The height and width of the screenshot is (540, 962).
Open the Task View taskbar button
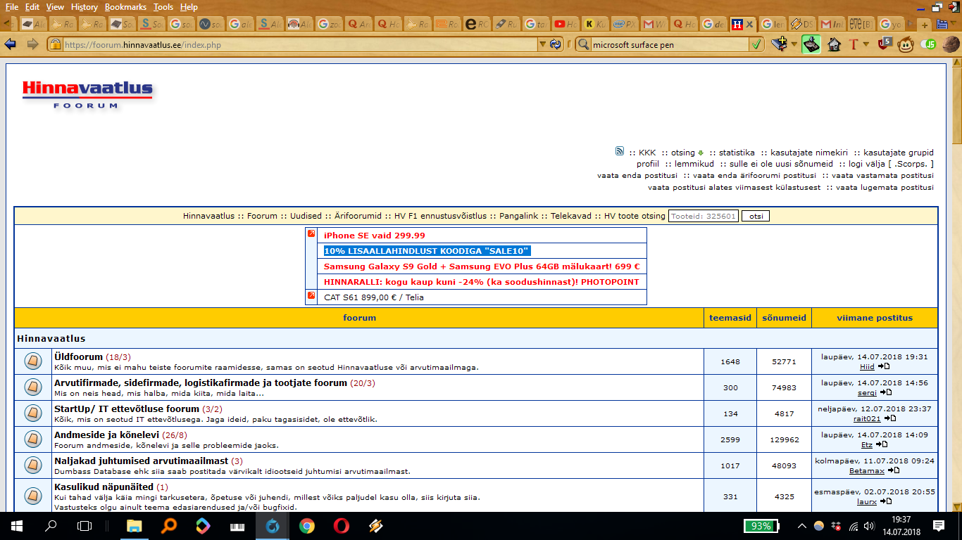coord(85,526)
